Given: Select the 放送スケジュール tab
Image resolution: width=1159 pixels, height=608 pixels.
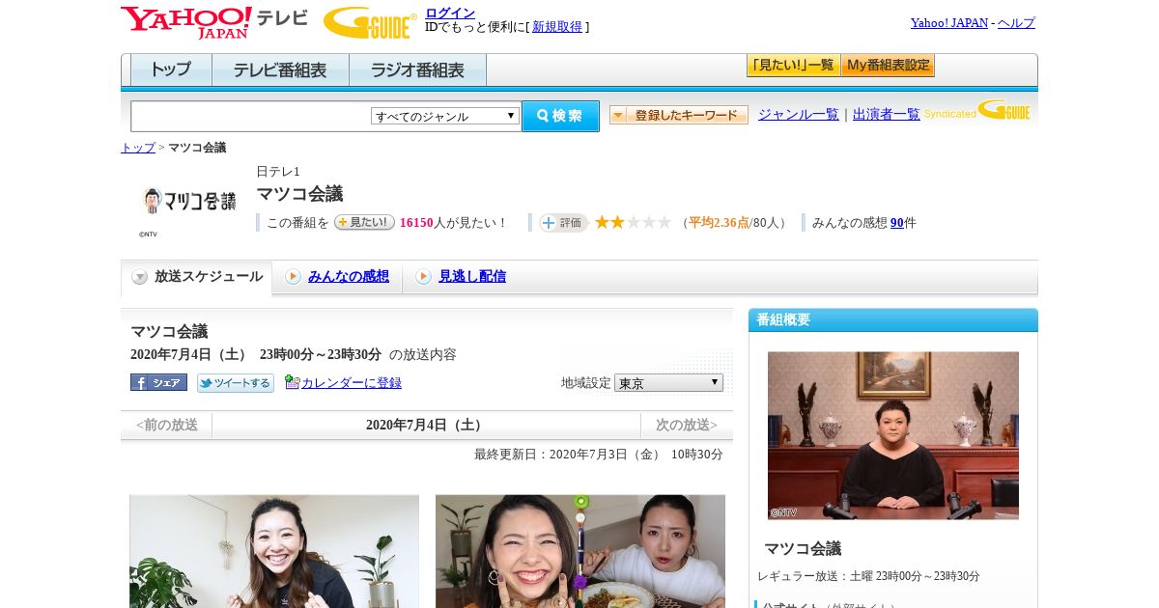Looking at the screenshot, I should coord(197,277).
